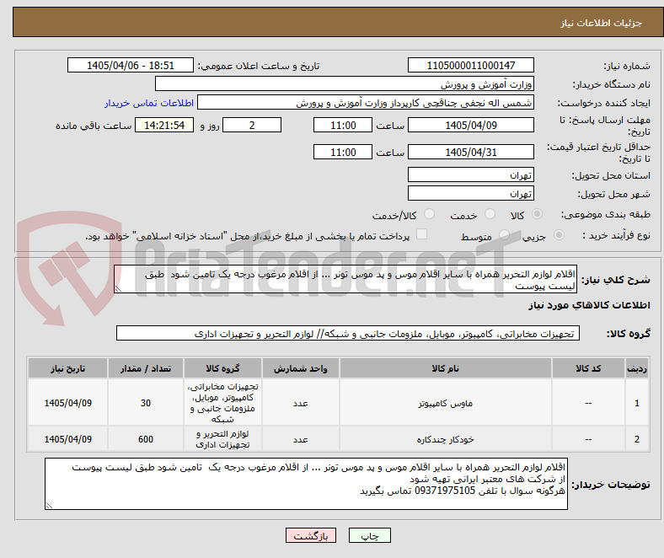The image size is (664, 558).
Task: Click the price validity date field 1405/04/31
Action: tap(470, 152)
